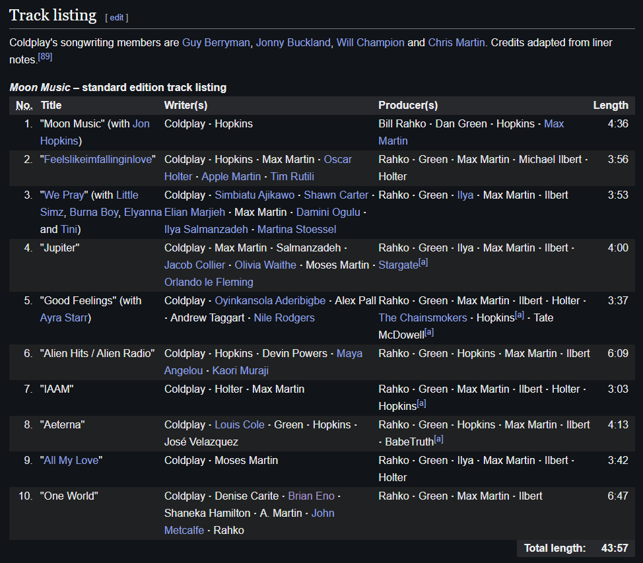Follow the Brian Eno link
This screenshot has height=563, width=643.
(311, 496)
